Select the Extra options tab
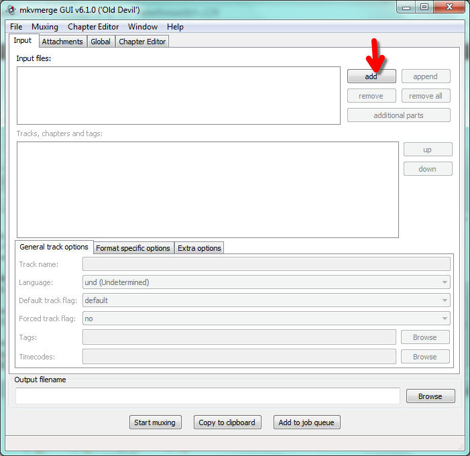The image size is (470, 456). (199, 248)
